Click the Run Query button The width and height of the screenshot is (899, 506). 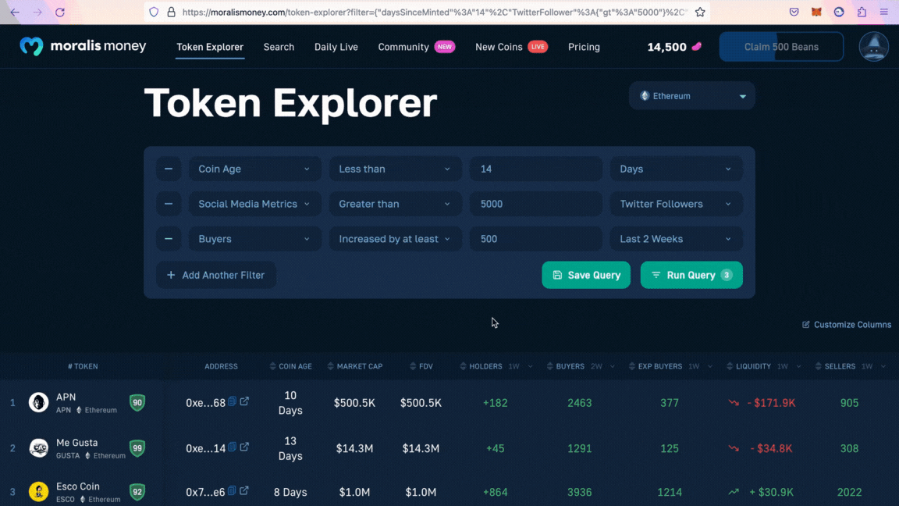coord(691,275)
